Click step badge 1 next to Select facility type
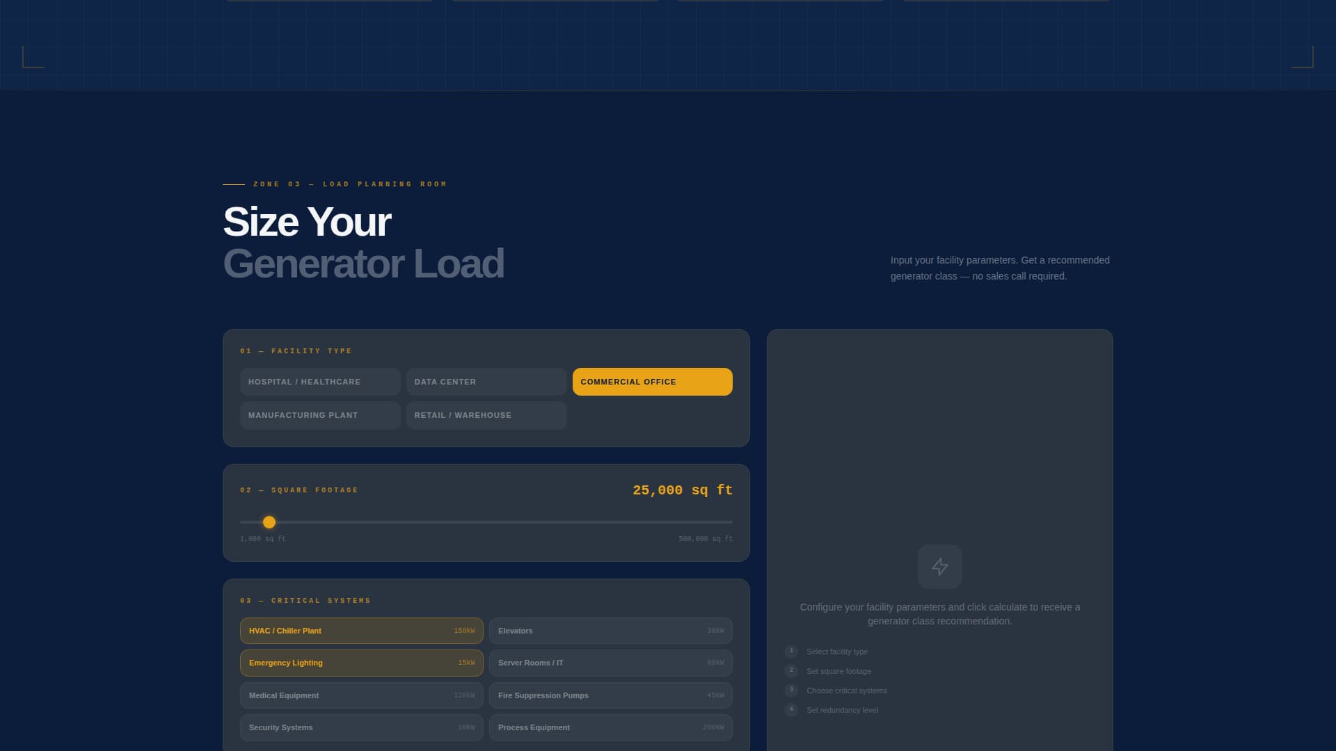This screenshot has width=1336, height=751. click(791, 652)
